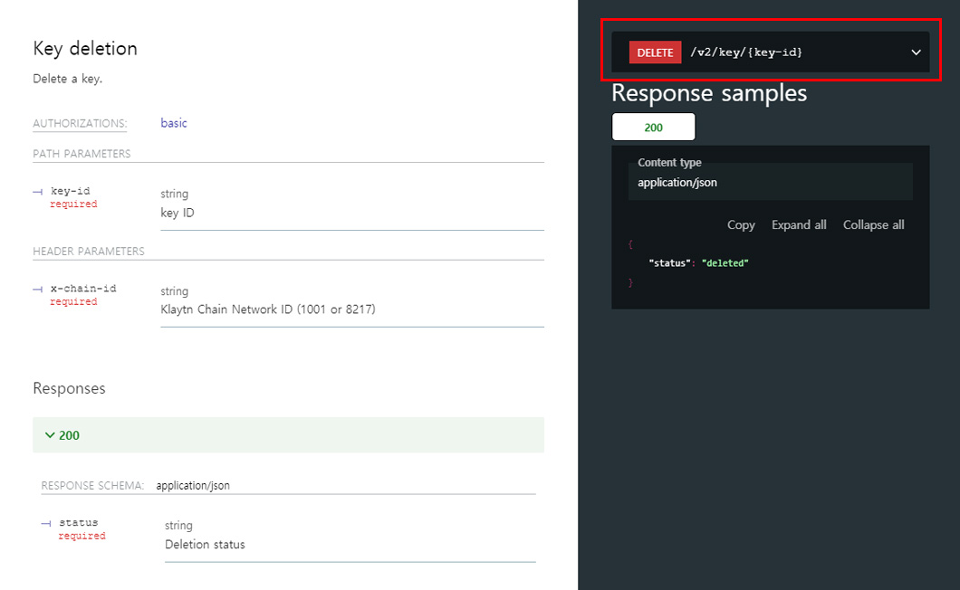960x590 pixels.
Task: Click the key ID description text
Action: point(178,213)
